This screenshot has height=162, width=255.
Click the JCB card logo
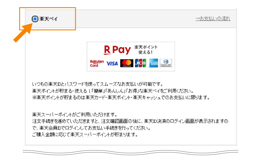pos(141,63)
